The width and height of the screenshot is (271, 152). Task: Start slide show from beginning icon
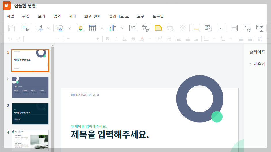247,28
